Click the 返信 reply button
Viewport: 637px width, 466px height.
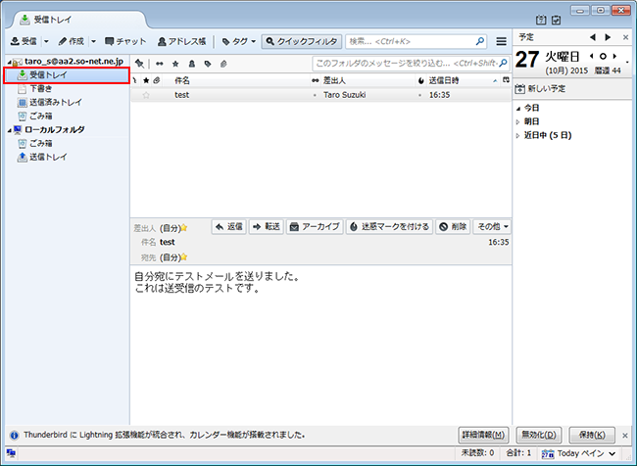click(228, 226)
